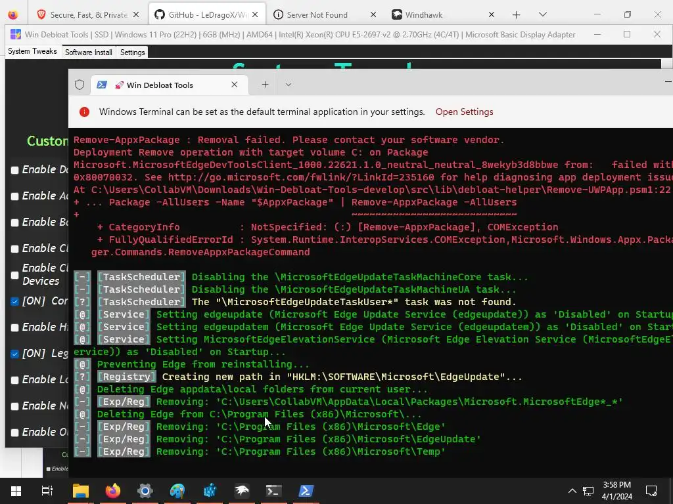
Task: Uncheck [ON] Cor... checkbox
Action: [14, 301]
